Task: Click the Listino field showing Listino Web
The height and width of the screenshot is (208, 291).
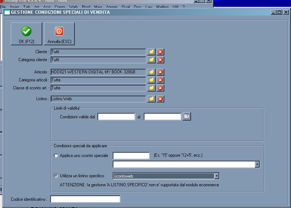Action: tap(98, 99)
